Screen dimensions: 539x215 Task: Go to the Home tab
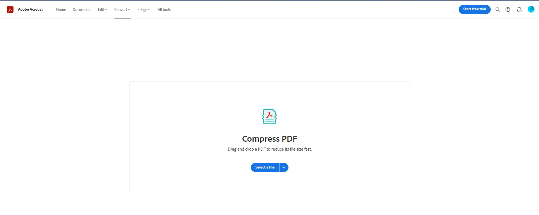[x=61, y=10]
